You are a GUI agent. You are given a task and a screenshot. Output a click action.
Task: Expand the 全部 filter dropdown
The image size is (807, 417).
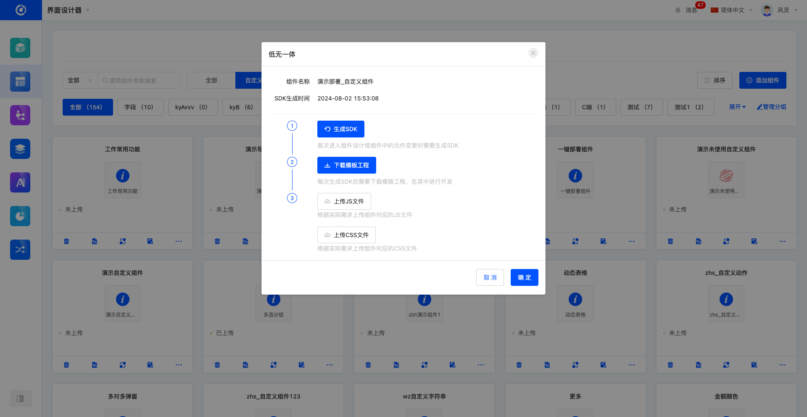(x=80, y=80)
